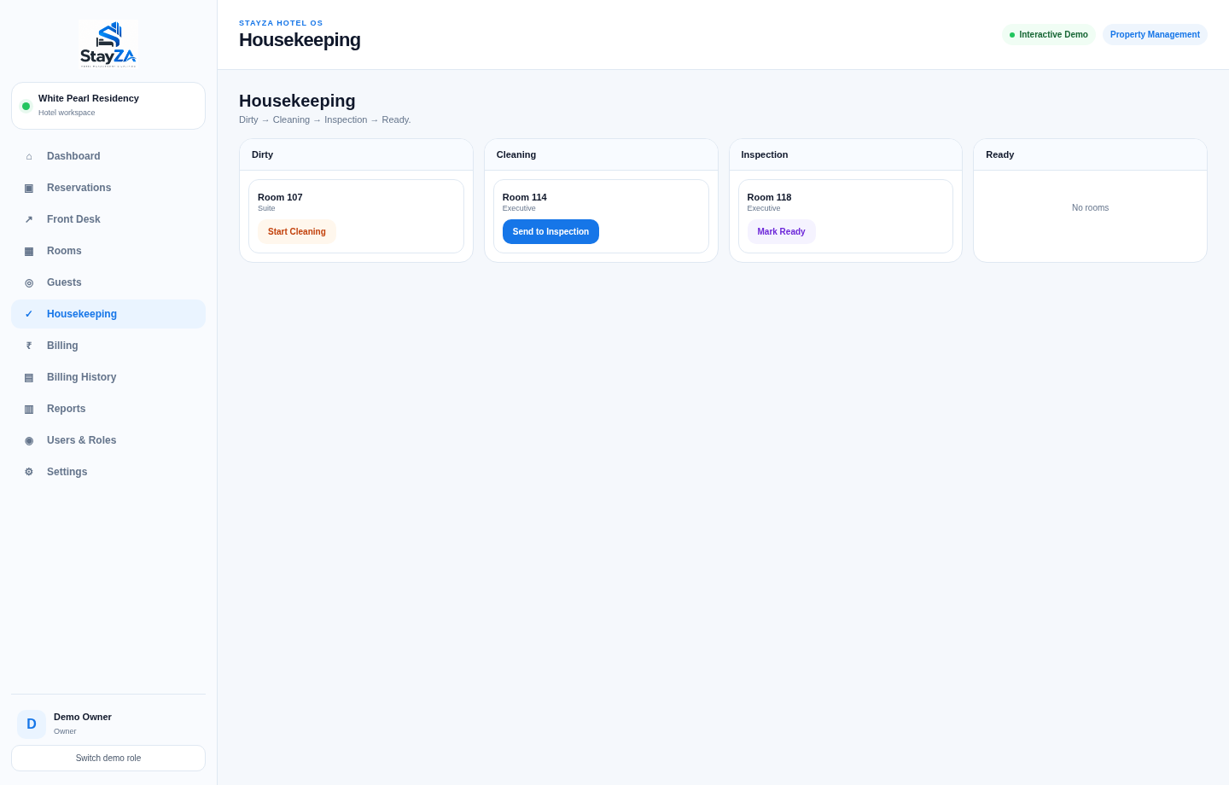Image resolution: width=1229 pixels, height=785 pixels.
Task: Click the StayZA logo
Action: coord(108,44)
